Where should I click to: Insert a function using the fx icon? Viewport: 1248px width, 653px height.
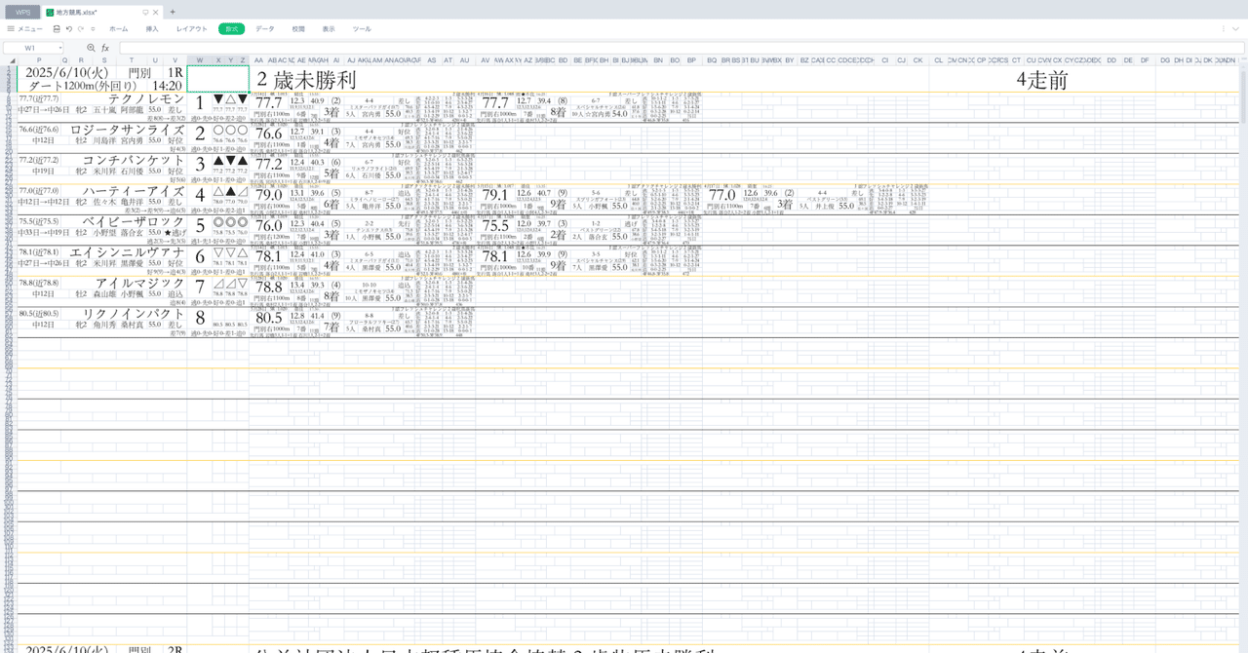coord(105,47)
